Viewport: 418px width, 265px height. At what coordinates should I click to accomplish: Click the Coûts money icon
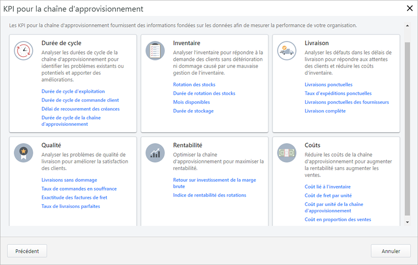[287, 153]
